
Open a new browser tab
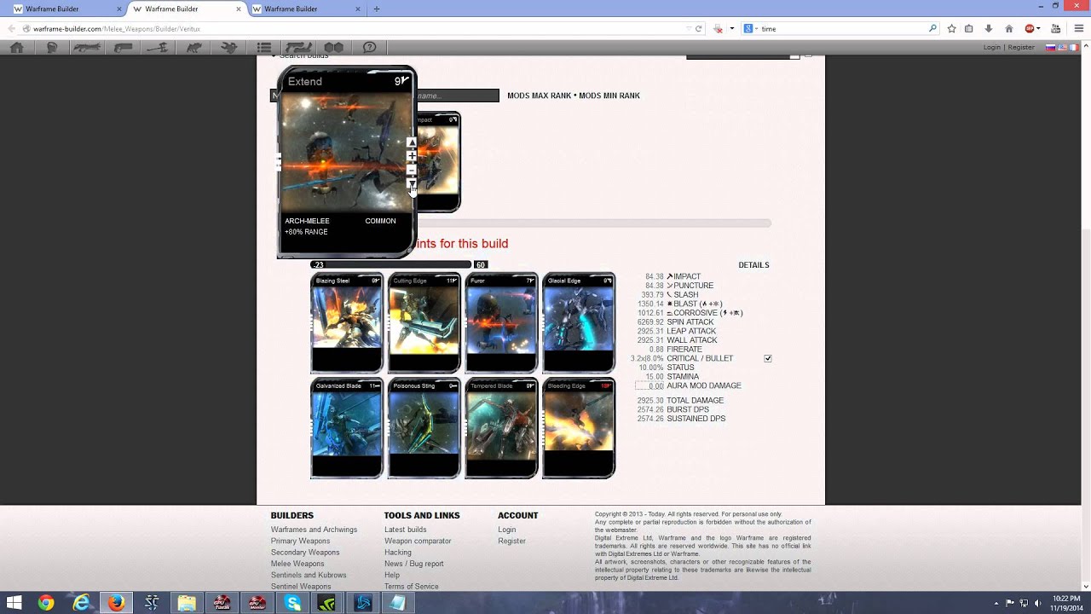pyautogui.click(x=376, y=9)
